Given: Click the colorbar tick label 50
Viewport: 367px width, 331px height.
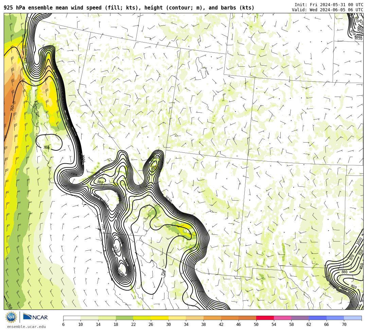Looking at the screenshot, I should [x=256, y=325].
